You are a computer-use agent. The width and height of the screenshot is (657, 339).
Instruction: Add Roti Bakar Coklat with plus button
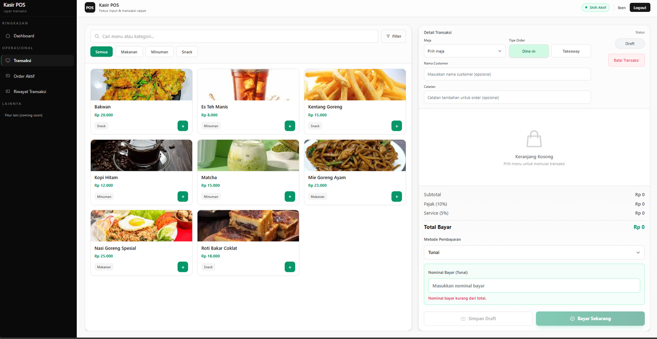[x=290, y=267]
